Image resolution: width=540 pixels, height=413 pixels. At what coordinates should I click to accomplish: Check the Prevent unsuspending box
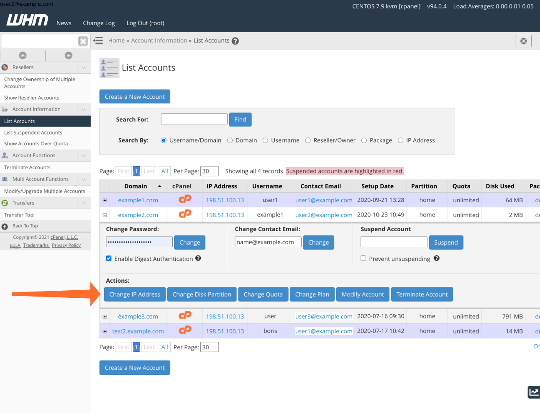(363, 258)
